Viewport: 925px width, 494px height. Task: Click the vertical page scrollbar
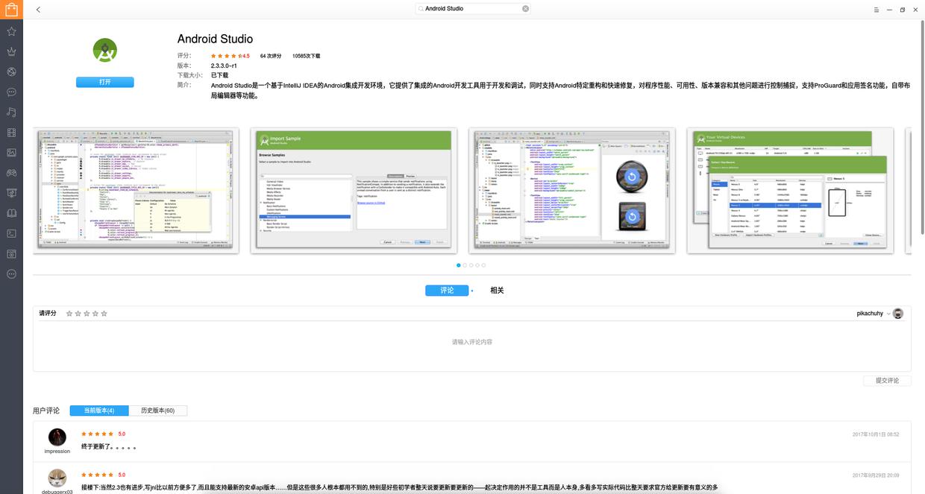[x=922, y=127]
